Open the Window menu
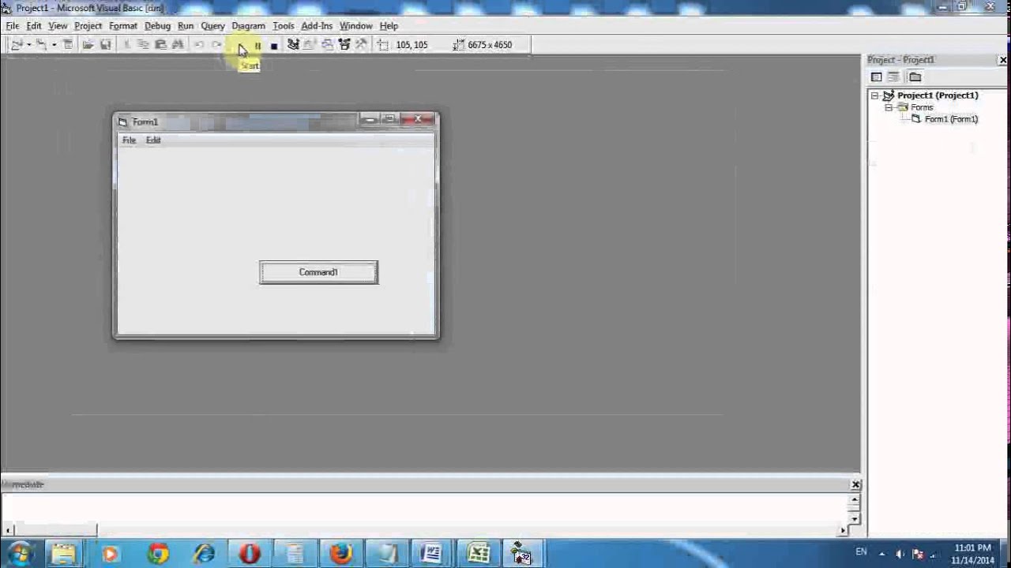1011x568 pixels. click(x=355, y=26)
